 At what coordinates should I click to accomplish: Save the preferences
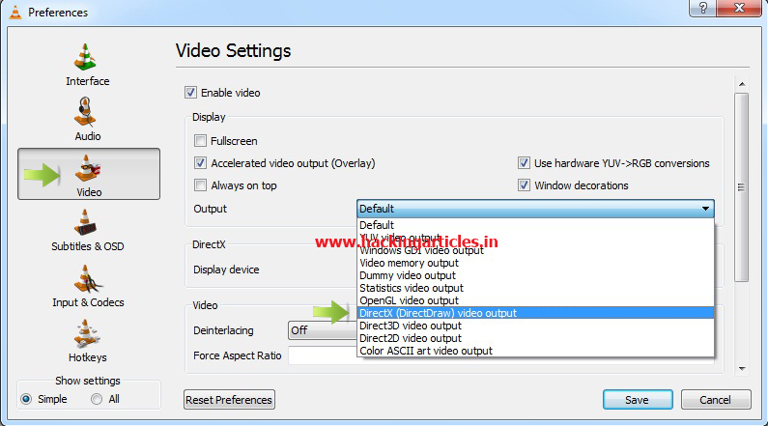638,400
